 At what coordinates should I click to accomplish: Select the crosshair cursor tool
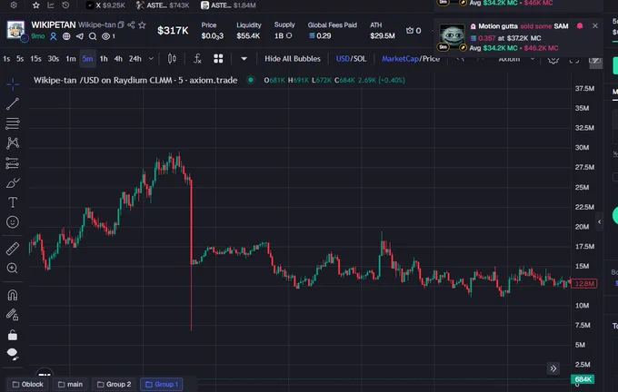pyautogui.click(x=13, y=84)
